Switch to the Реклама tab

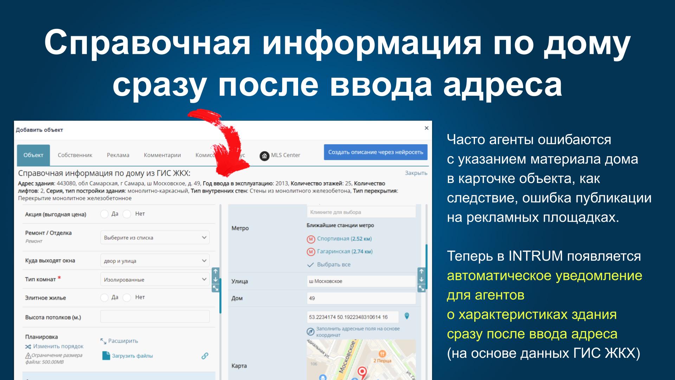pyautogui.click(x=118, y=155)
